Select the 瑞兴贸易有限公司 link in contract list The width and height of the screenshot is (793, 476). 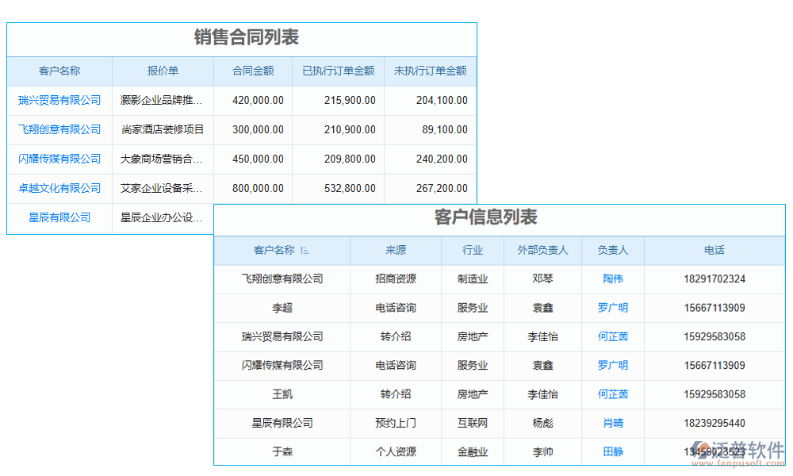(x=59, y=100)
